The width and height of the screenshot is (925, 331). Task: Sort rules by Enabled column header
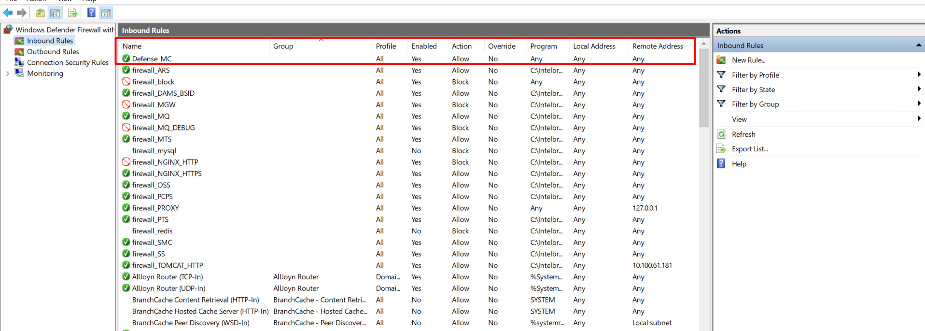click(x=424, y=46)
